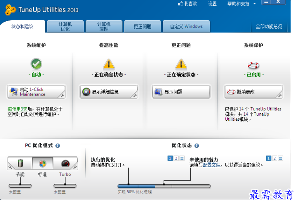Screen dimensions: 297x207
Task: Click the 节能 未配置 slider bar
Action: tap(20, 186)
